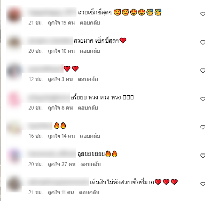View likes 'ถูกใจ 19 คน' on first comment
Viewport: 211px width, 201px height.
61,23
